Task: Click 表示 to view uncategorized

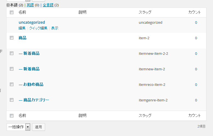Action: click(55, 28)
